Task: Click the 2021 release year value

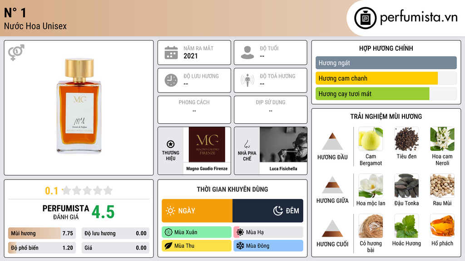Action: pyautogui.click(x=190, y=56)
